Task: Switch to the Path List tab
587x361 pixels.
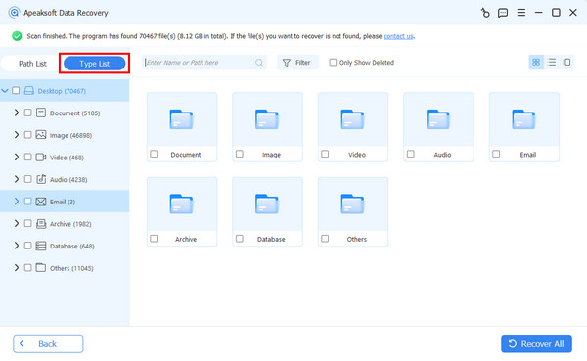Action: point(32,64)
